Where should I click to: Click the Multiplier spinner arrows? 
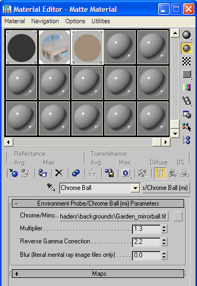tap(164, 229)
